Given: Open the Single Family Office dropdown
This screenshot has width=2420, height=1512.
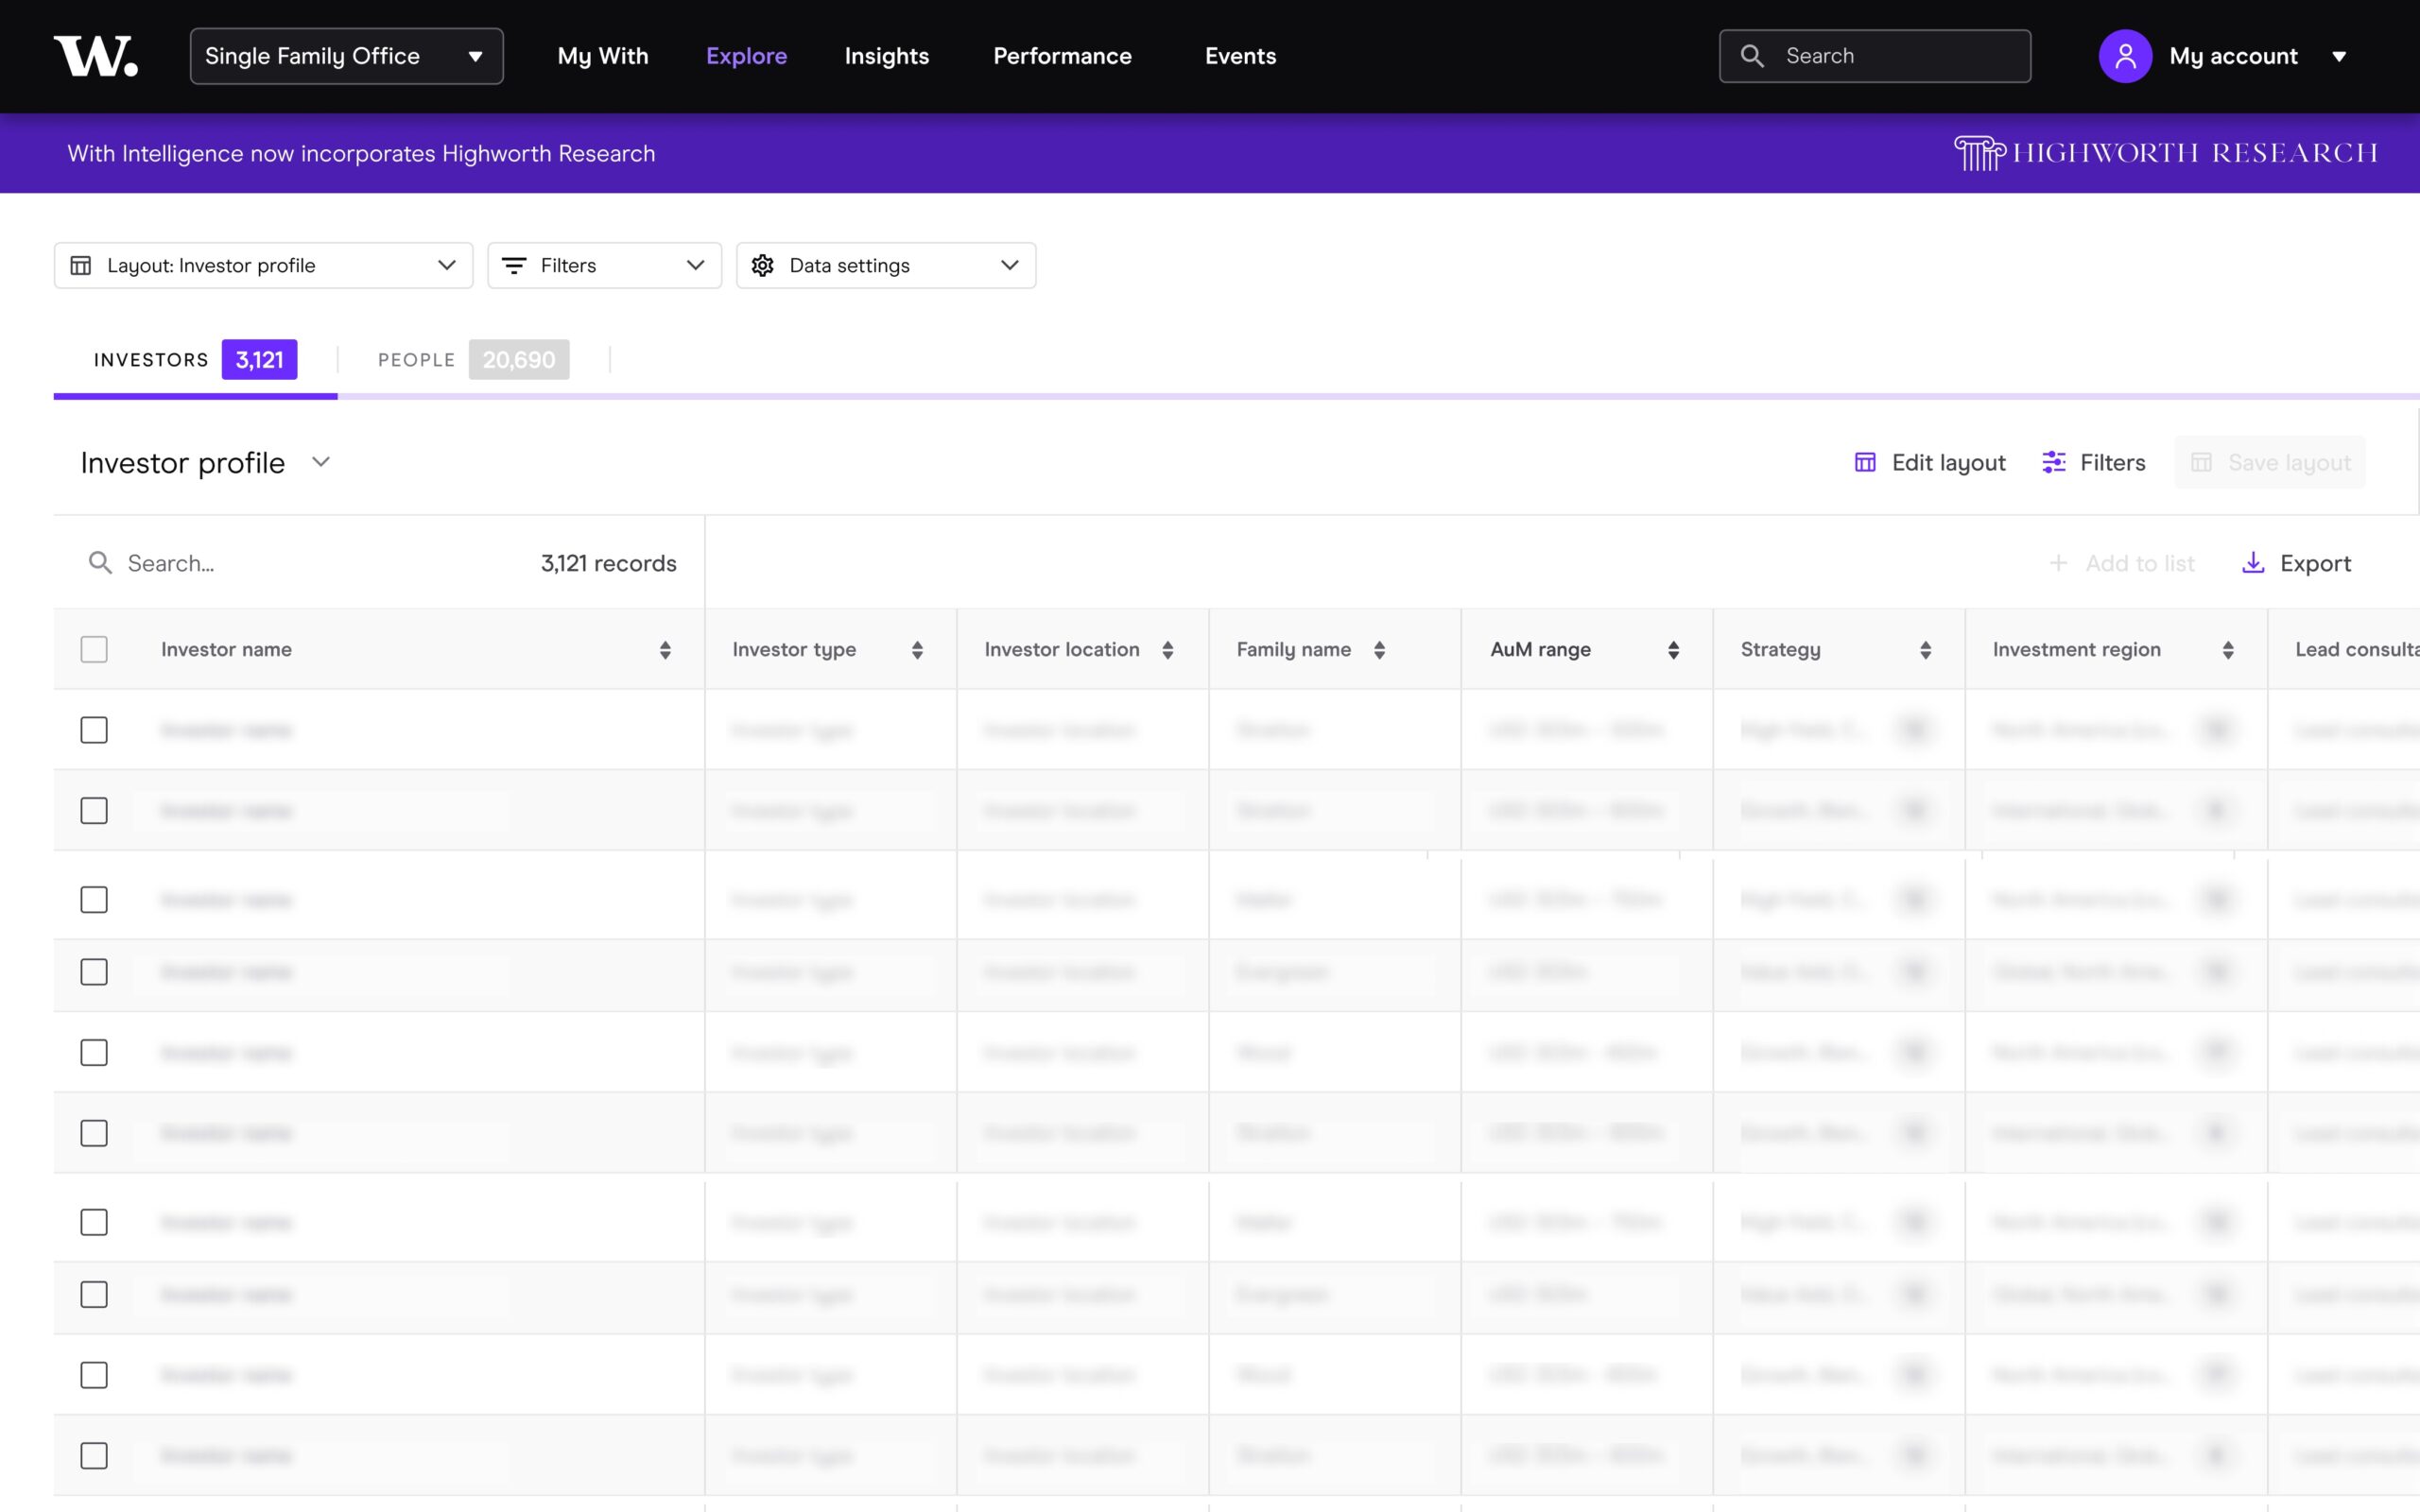Looking at the screenshot, I should point(347,56).
